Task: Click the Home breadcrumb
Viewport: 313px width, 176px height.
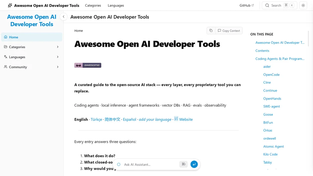Action: click(79, 31)
